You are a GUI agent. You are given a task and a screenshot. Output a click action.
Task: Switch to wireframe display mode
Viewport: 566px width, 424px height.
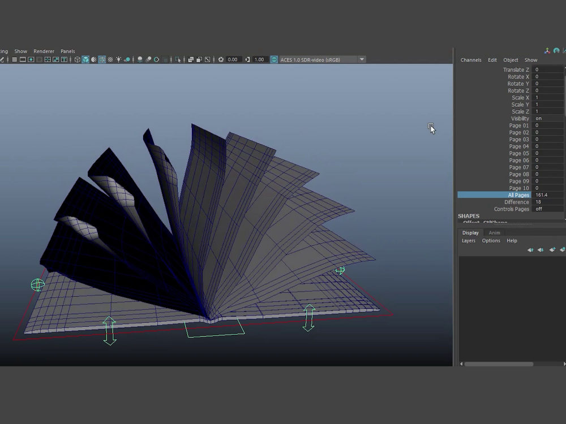[x=77, y=59]
